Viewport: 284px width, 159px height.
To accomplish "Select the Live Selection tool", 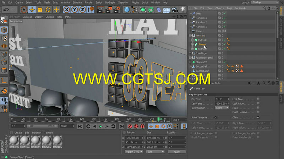I will [x=24, y=10].
